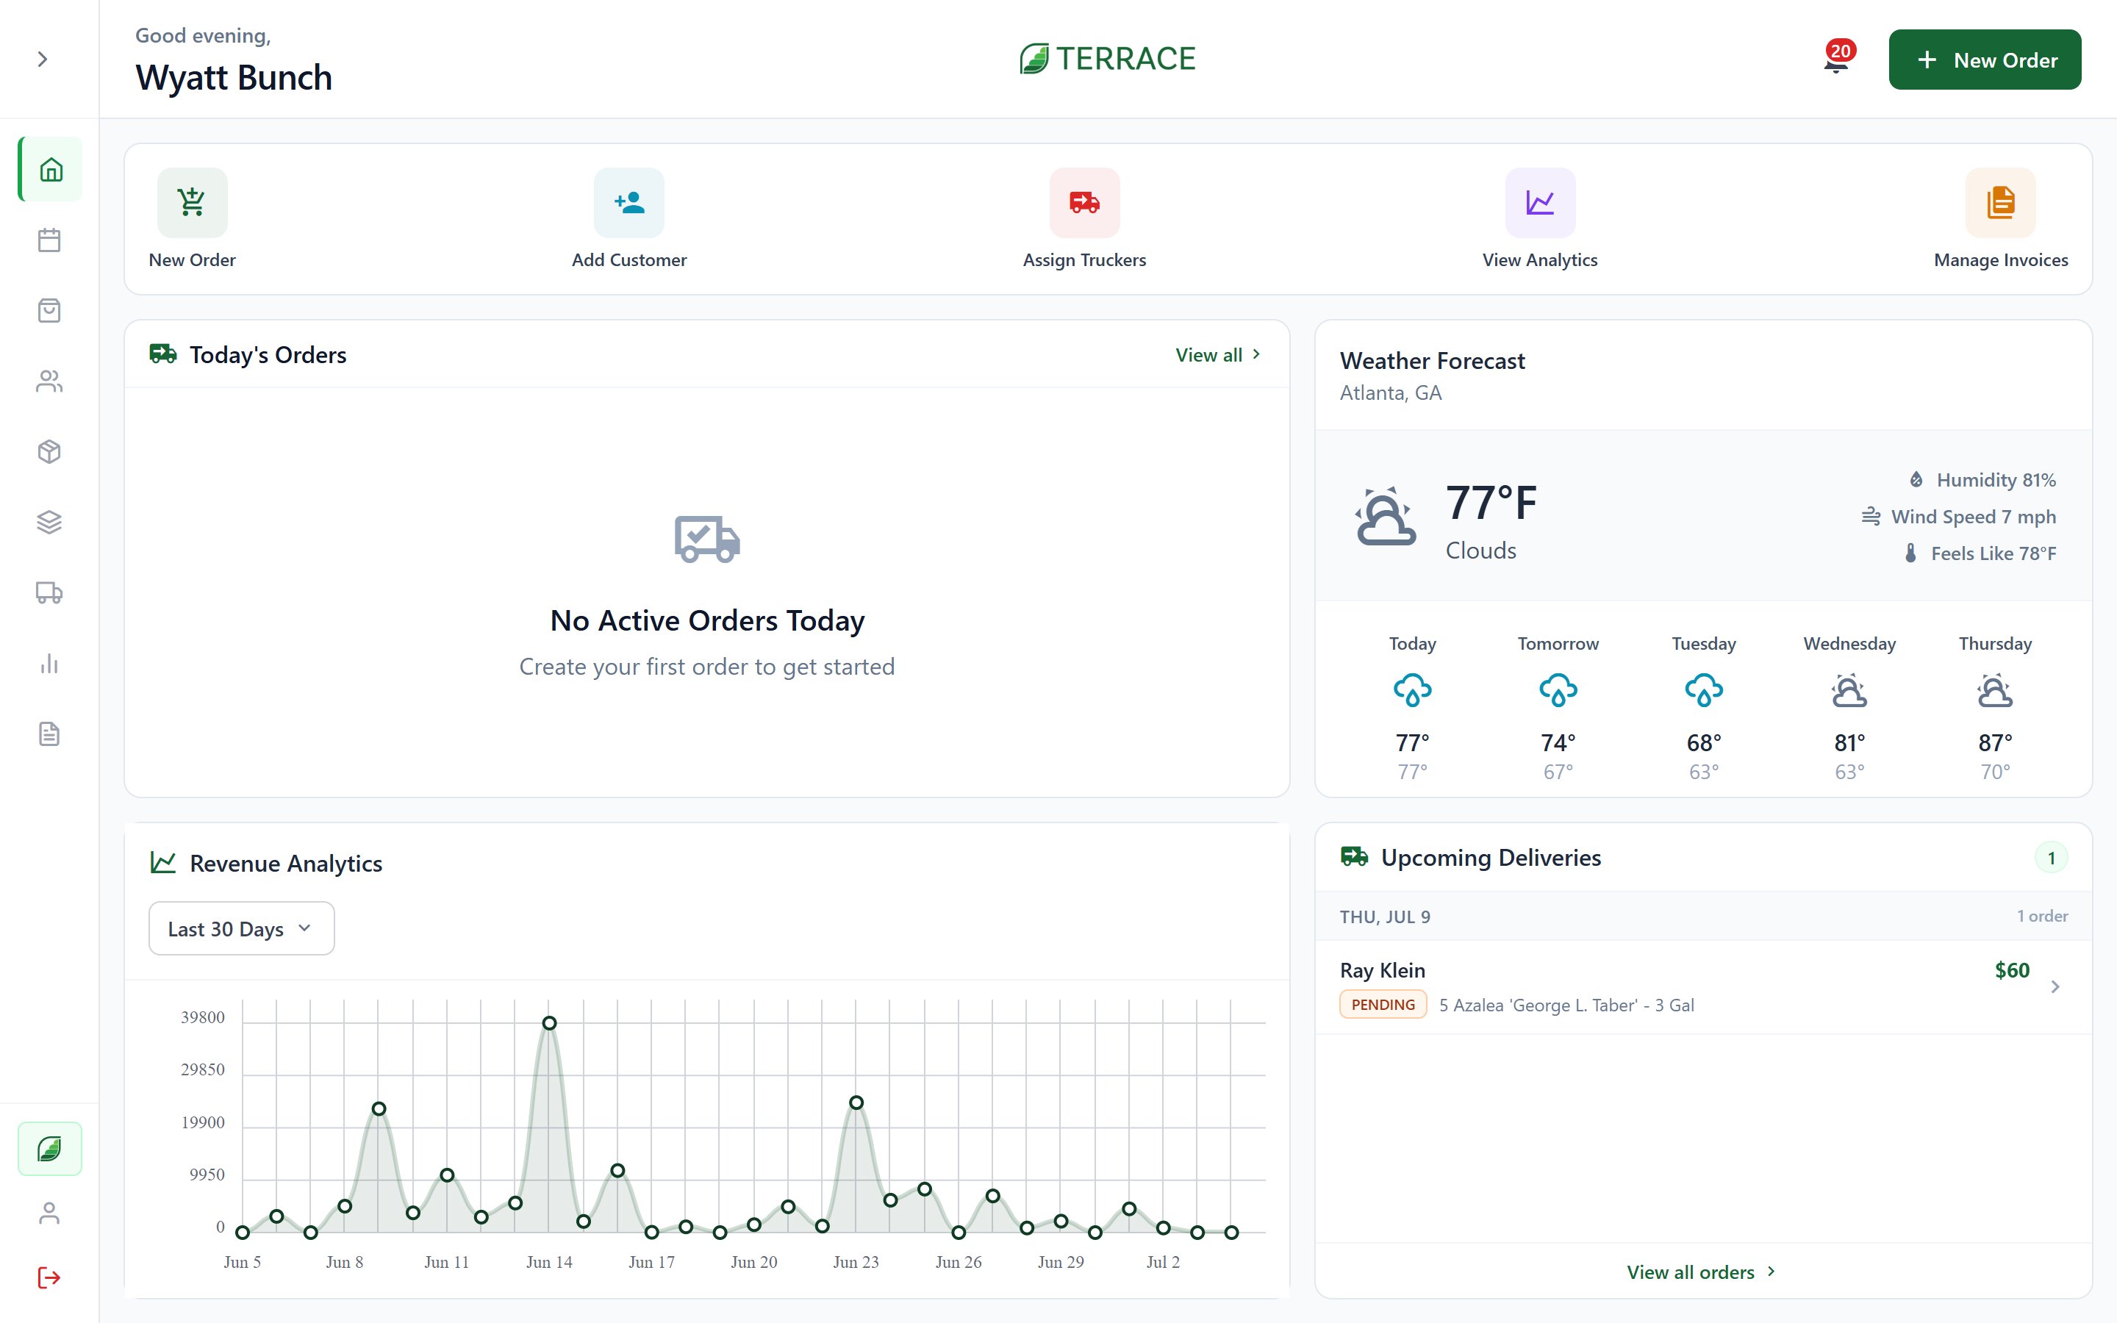Select Thursday's partly cloudy forecast icon

tap(1996, 689)
